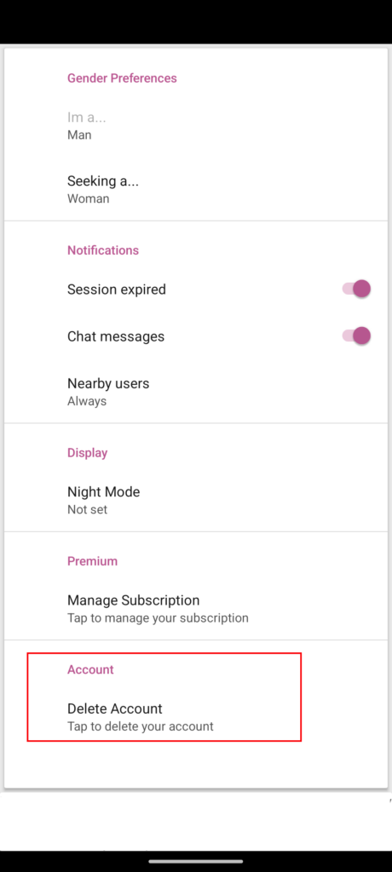Select the 'Man' value under Im a...
This screenshot has height=872, width=392.
79,135
